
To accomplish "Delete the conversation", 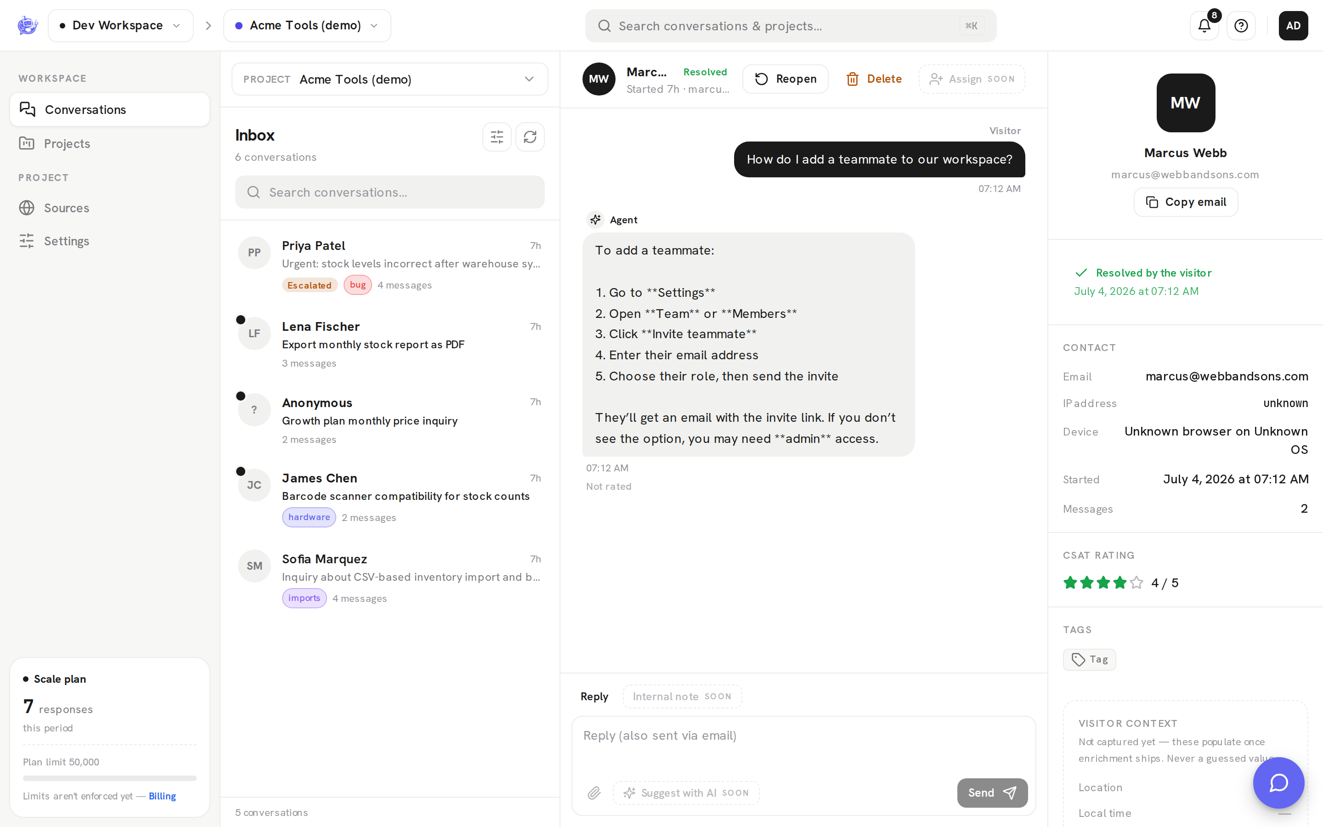I will [x=874, y=79].
